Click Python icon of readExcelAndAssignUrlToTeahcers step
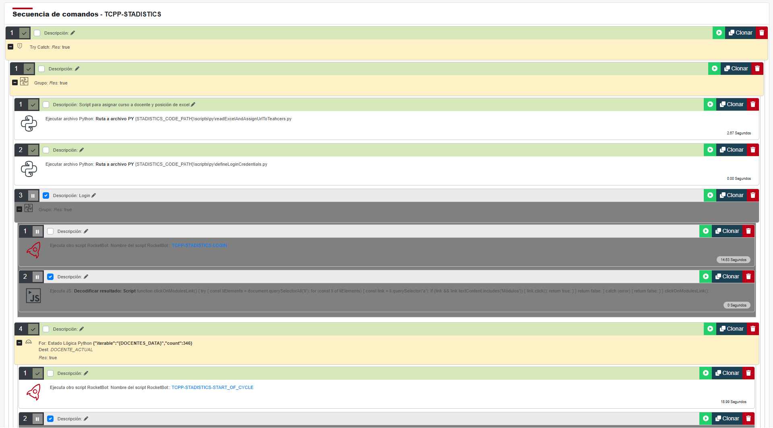 point(29,123)
